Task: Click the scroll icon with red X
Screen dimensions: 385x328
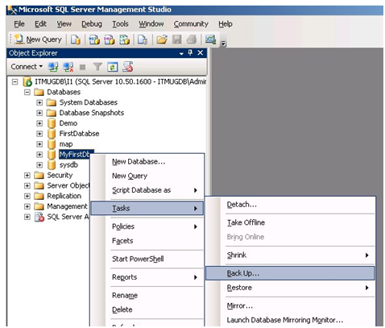Action: point(128,67)
